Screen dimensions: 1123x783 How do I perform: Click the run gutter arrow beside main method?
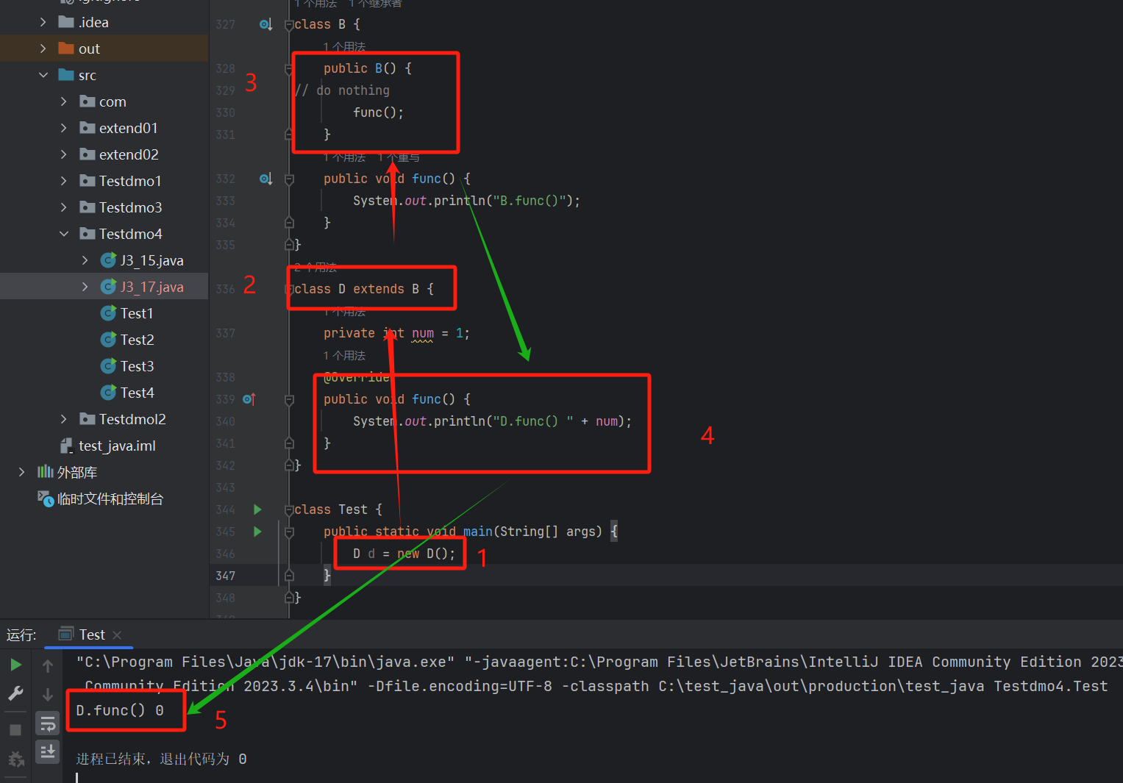pos(257,532)
